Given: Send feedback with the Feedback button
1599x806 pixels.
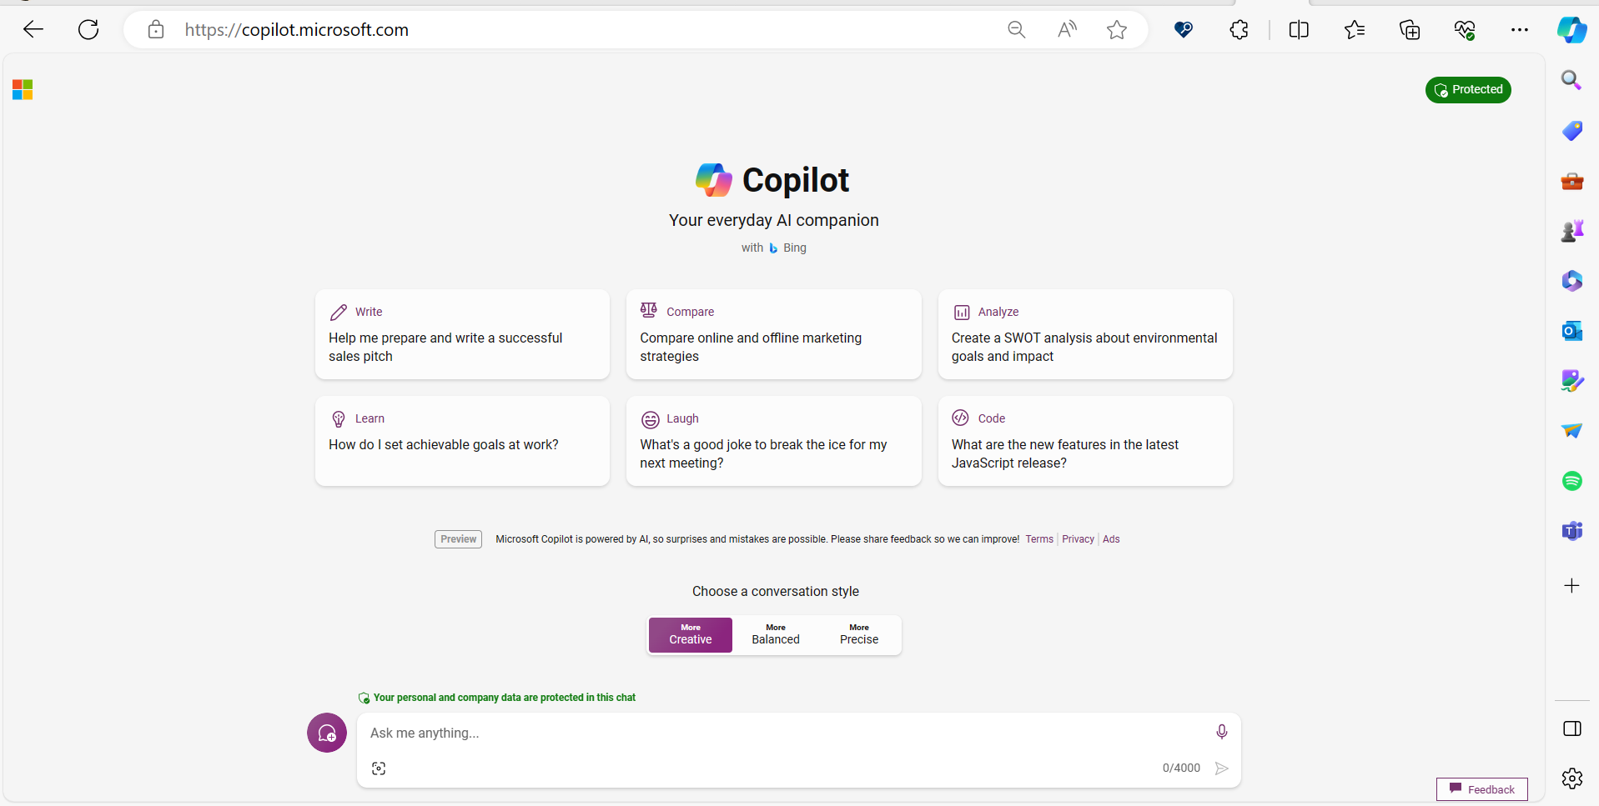Looking at the screenshot, I should coord(1482,788).
